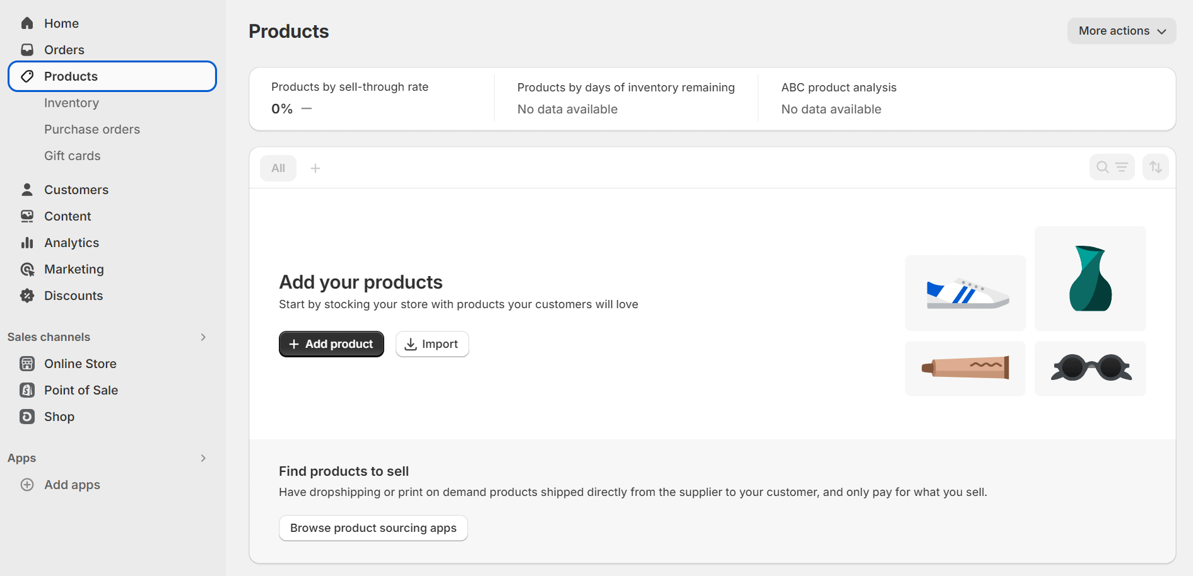Click the Marketing target icon
This screenshot has width=1193, height=576.
click(x=27, y=269)
